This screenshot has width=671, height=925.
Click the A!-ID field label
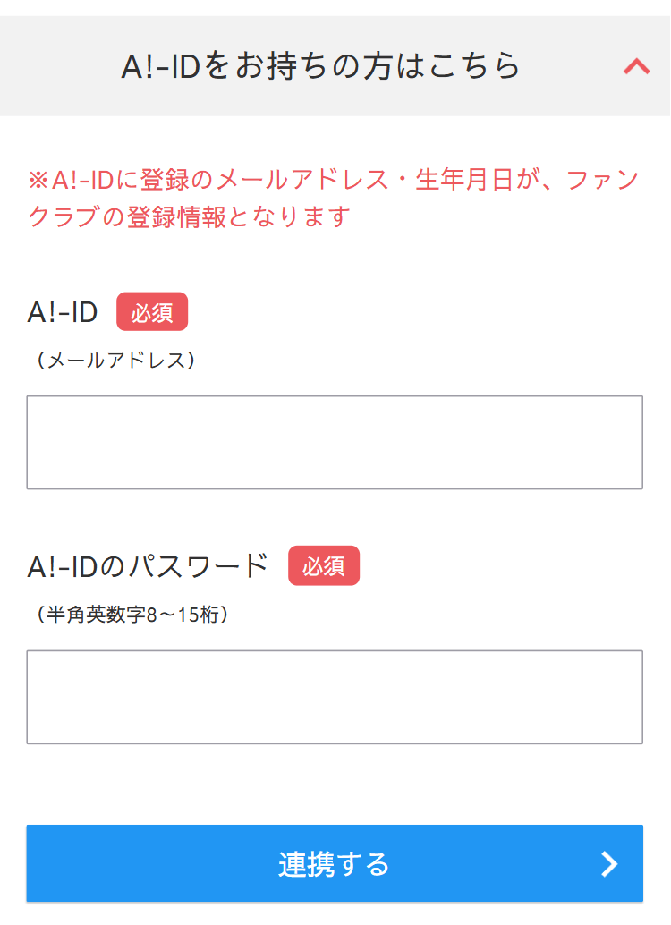(x=63, y=312)
